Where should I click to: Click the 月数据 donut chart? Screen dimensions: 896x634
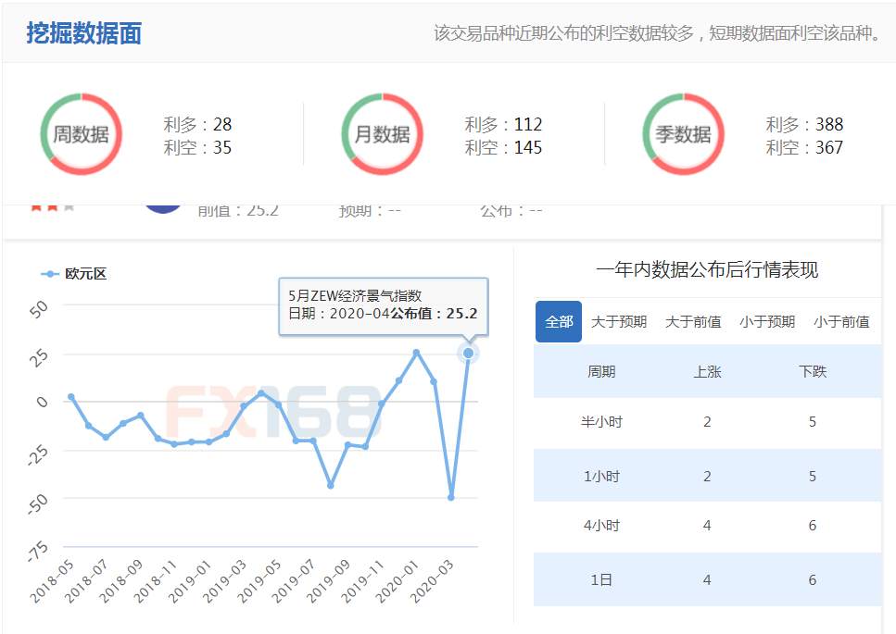coord(383,134)
